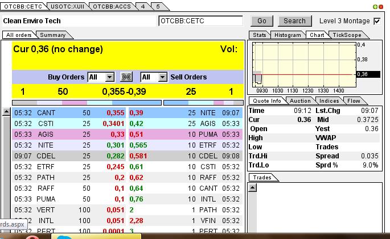Click the OTCBB:CETC symbol input field

tap(200, 21)
